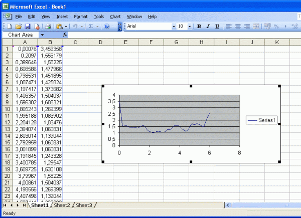Select the Sheet1 tab
301x218 pixels.
(40, 205)
